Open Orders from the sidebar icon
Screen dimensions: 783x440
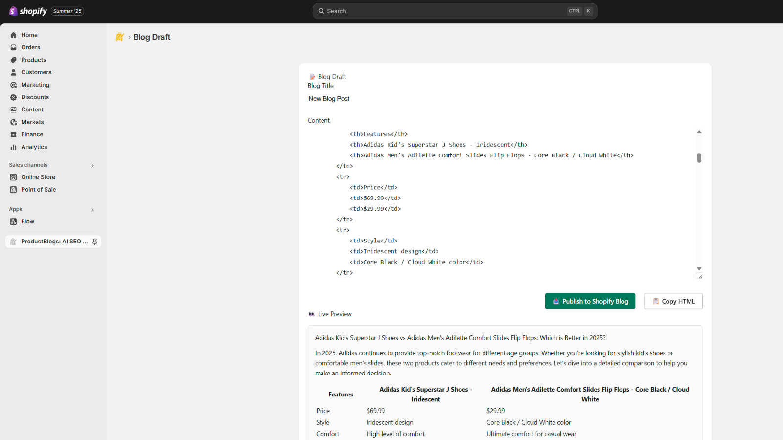(x=14, y=47)
